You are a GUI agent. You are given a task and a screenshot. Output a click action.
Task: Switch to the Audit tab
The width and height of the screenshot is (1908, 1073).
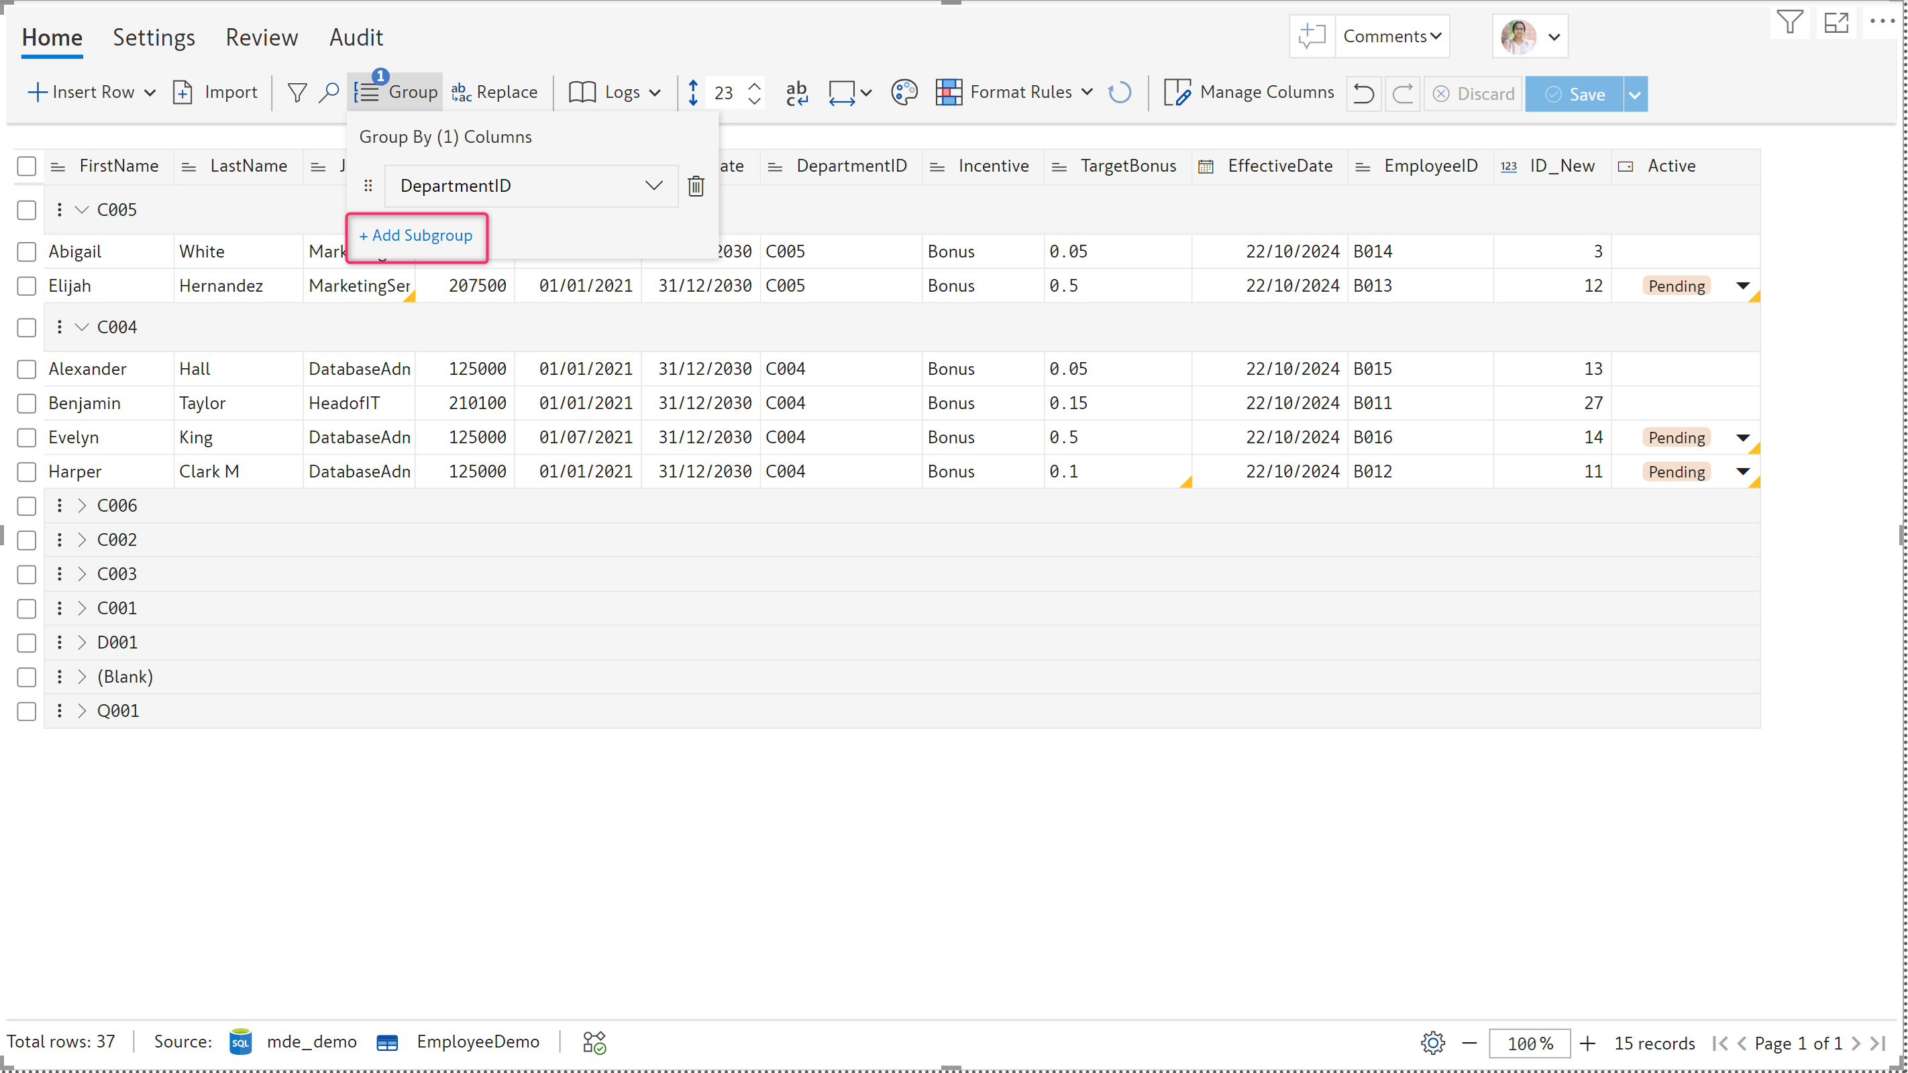pyautogui.click(x=356, y=37)
